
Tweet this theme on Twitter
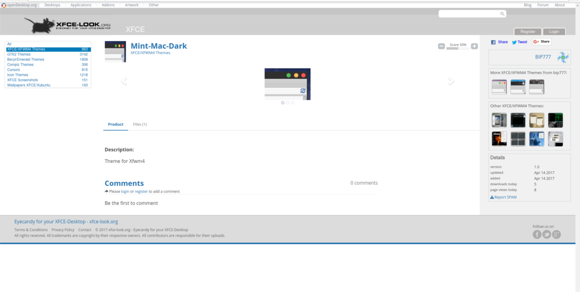(x=520, y=42)
